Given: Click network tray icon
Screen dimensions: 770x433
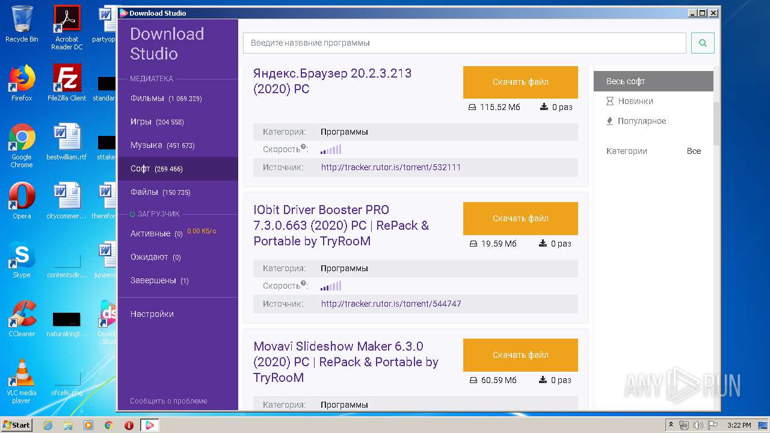Looking at the screenshot, I should [x=684, y=425].
